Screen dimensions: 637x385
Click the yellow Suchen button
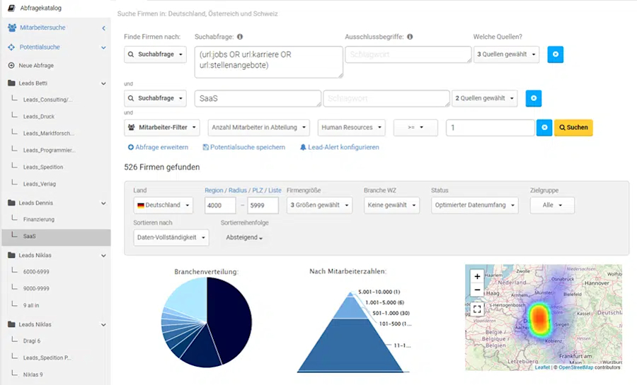tap(573, 127)
